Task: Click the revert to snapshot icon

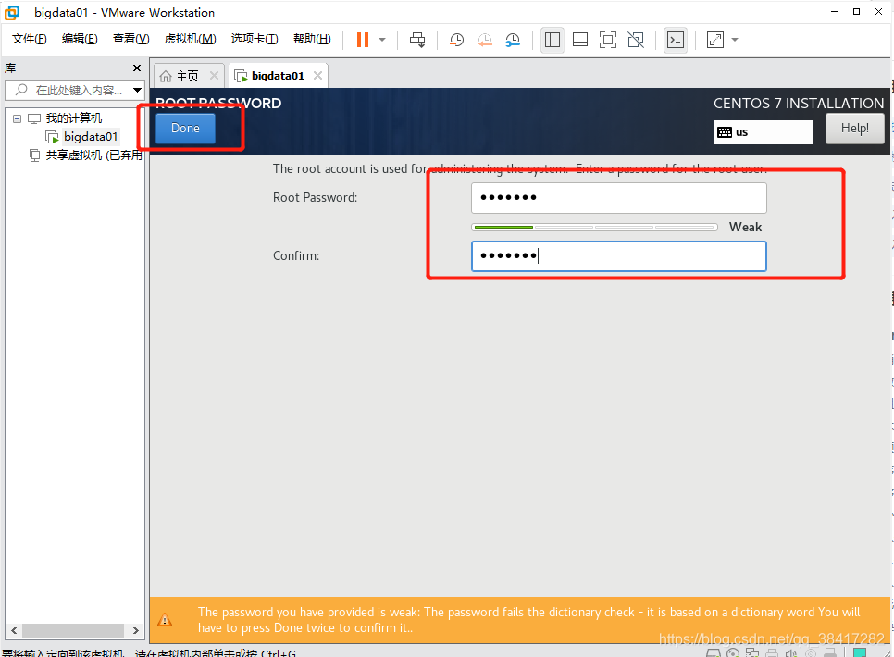Action: tap(485, 40)
